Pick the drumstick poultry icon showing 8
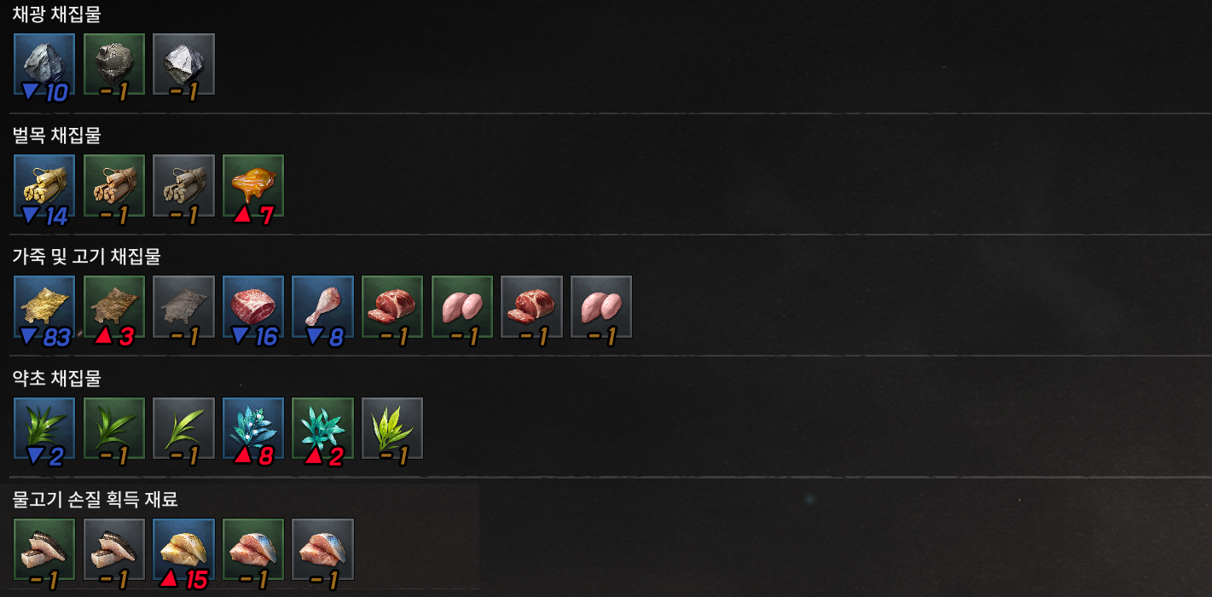The image size is (1212, 597). tap(323, 306)
